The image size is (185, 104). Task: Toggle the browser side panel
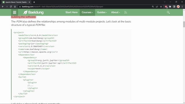click(x=174, y=7)
